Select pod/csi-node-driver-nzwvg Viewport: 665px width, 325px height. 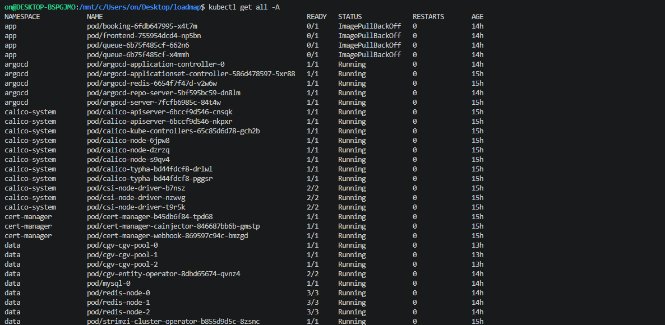coord(136,197)
